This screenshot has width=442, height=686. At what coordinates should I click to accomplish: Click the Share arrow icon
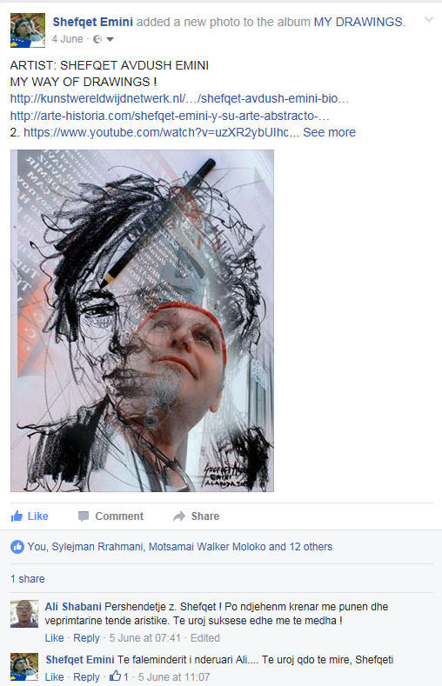click(x=179, y=516)
